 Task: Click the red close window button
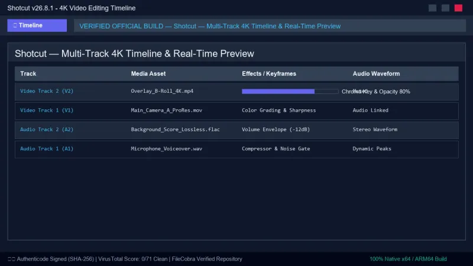pos(458,8)
